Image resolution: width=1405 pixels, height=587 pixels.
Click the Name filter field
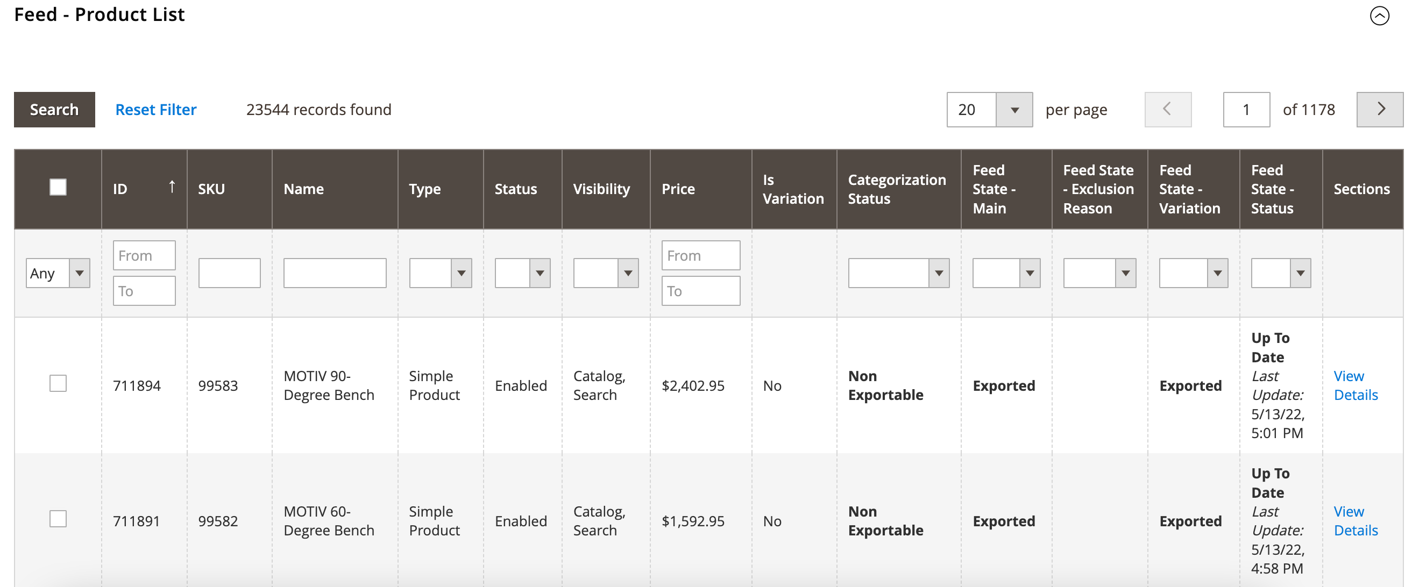pos(335,273)
